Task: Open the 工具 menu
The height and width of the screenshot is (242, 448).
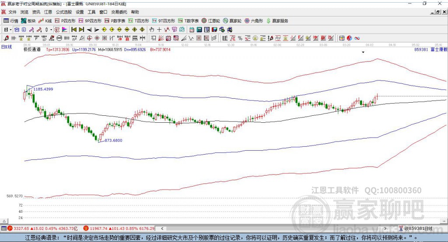Action: click(x=91, y=12)
